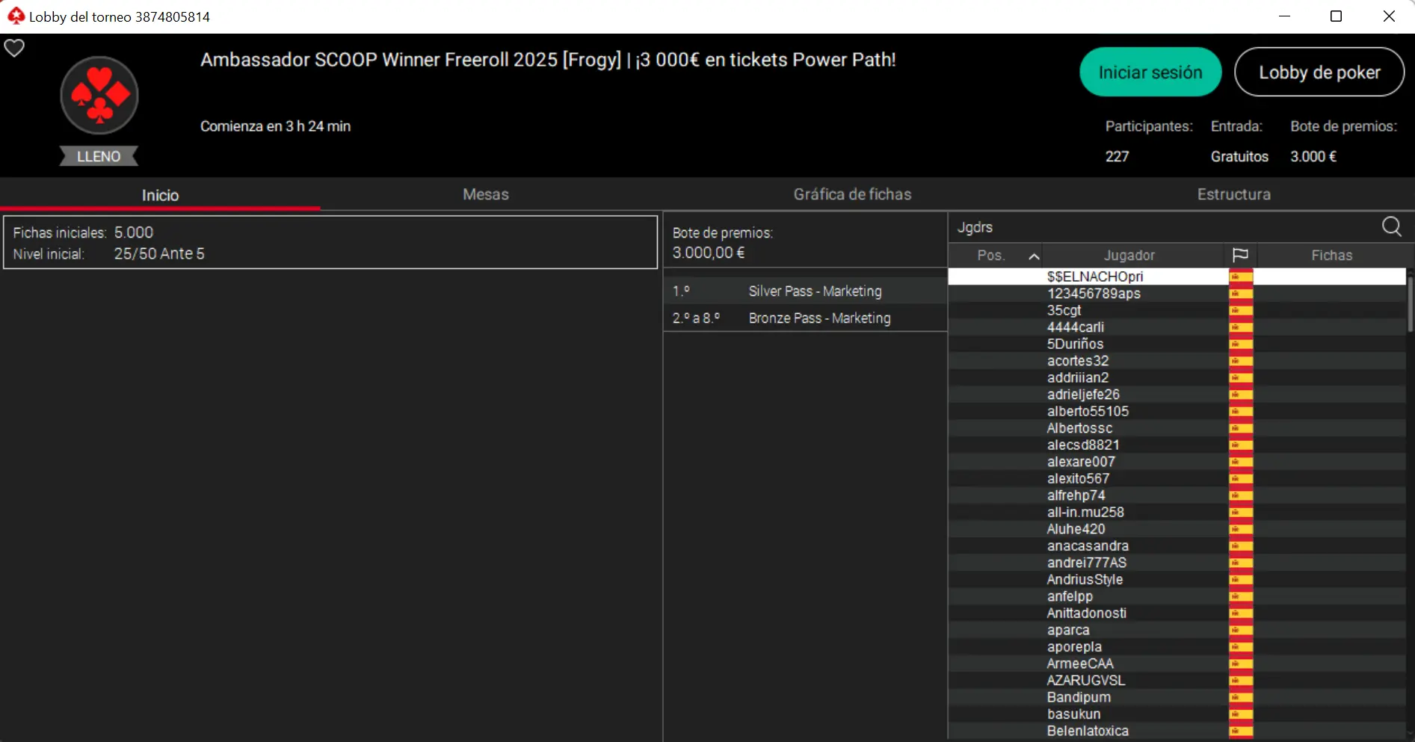Click the Entrada Gratuitos value

click(1239, 156)
